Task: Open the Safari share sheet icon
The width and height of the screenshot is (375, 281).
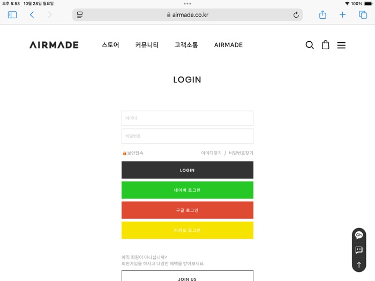Action: click(322, 14)
